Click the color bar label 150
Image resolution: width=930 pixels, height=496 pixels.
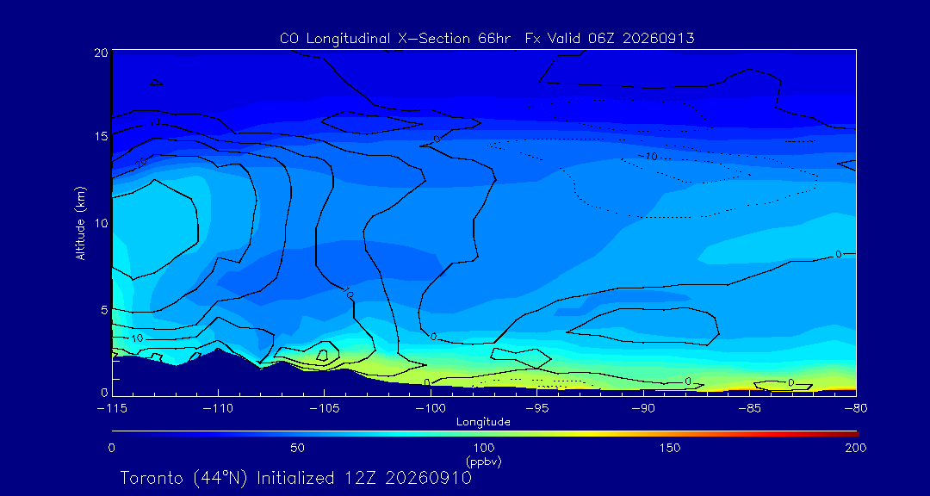pyautogui.click(x=670, y=448)
